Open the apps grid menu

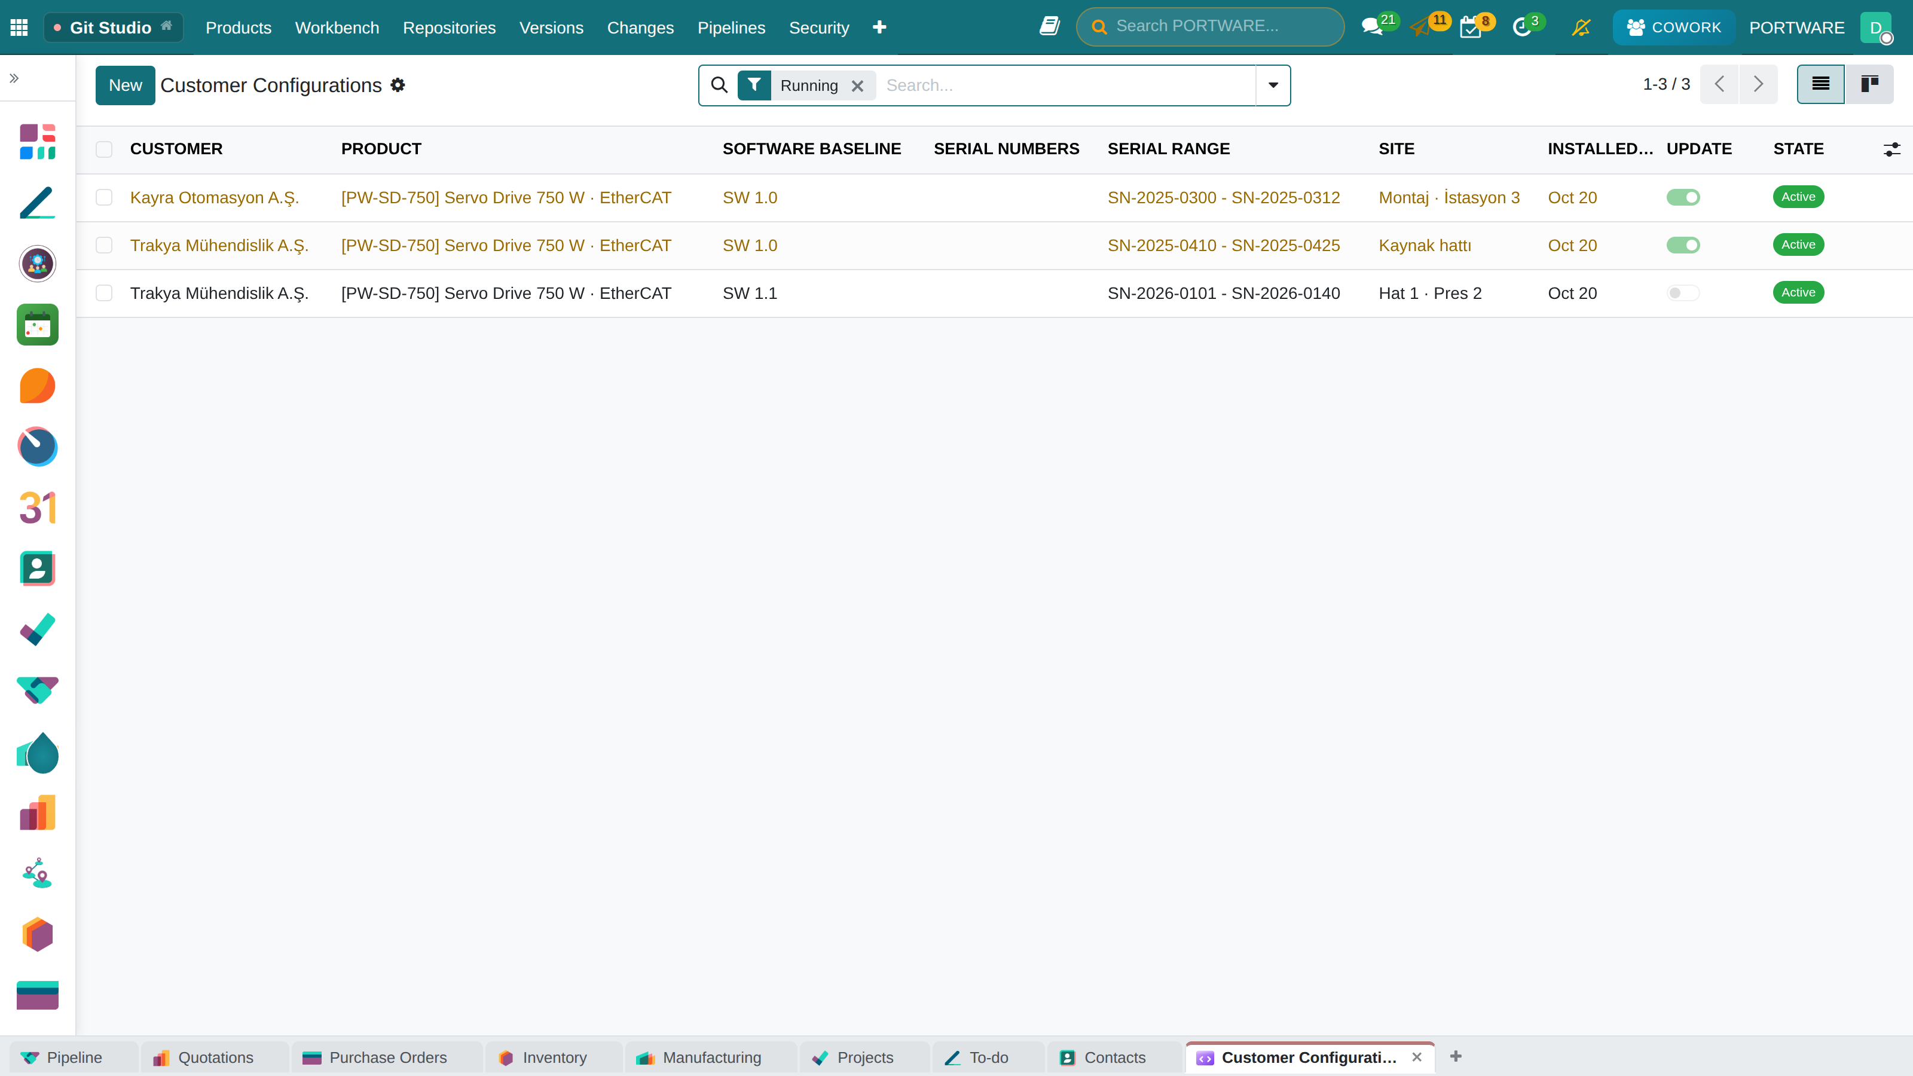tap(19, 27)
